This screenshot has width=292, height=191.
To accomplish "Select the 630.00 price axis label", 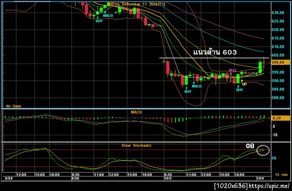I will click(278, 13).
